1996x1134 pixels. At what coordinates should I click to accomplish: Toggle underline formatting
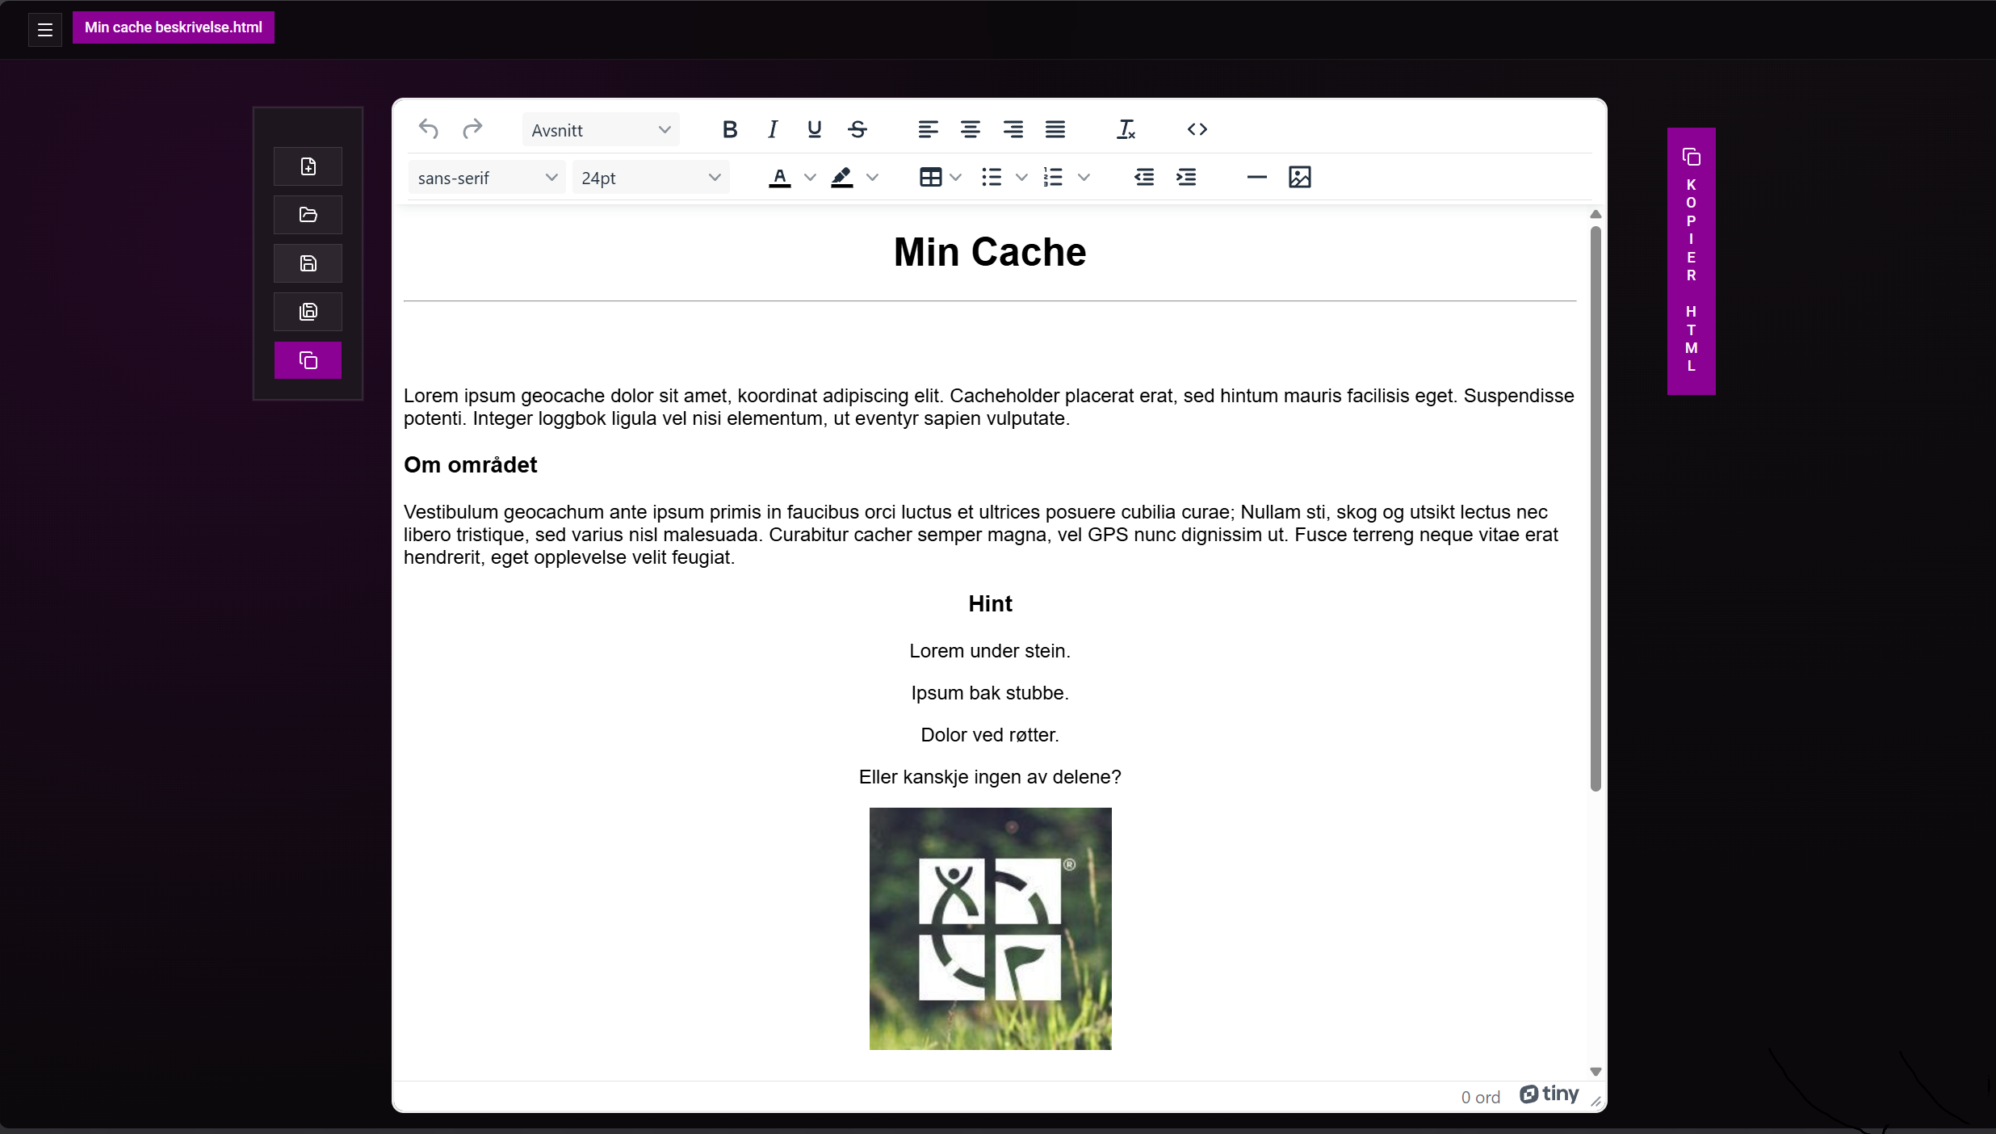[x=815, y=129]
